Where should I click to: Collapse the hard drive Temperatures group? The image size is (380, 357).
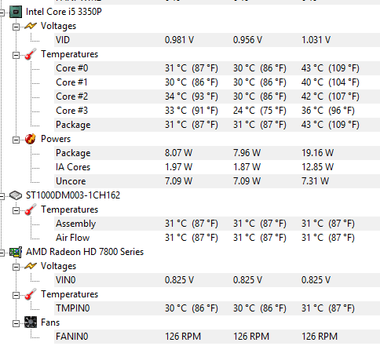coord(16,210)
